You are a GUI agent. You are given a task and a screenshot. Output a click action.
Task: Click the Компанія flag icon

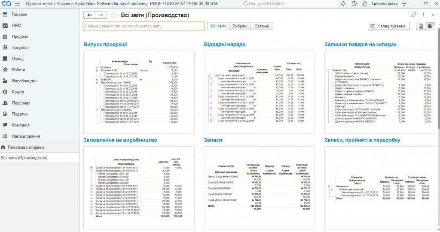pos(5,125)
